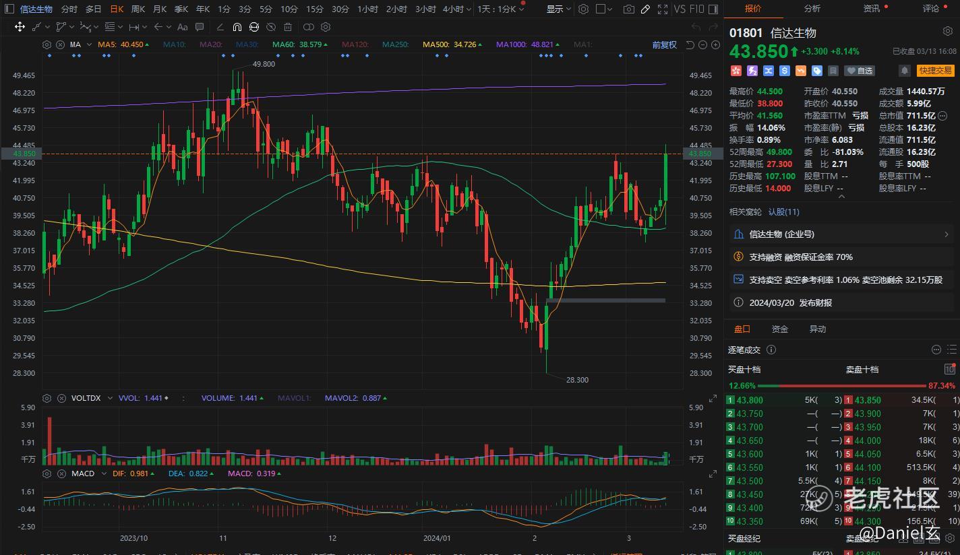Expand the 显示 display dropdown
960x555 pixels.
pyautogui.click(x=558, y=9)
